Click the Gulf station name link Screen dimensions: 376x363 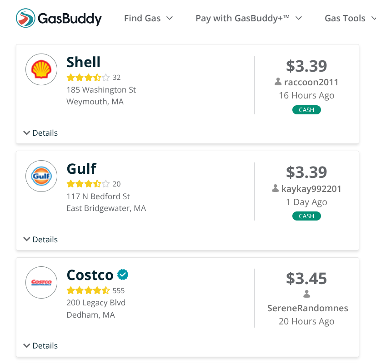(81, 169)
